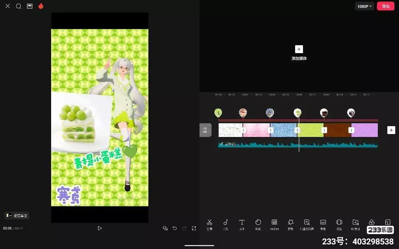Image resolution: width=399 pixels, height=249 pixels.
Task: Add media with the 添加媒体 plus button
Action: tap(299, 49)
